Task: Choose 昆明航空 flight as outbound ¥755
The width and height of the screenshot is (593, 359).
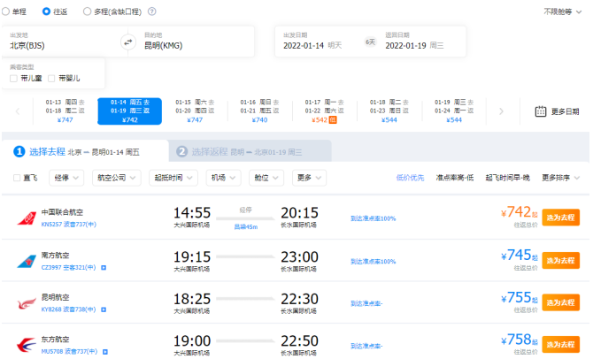Action: [x=560, y=302]
